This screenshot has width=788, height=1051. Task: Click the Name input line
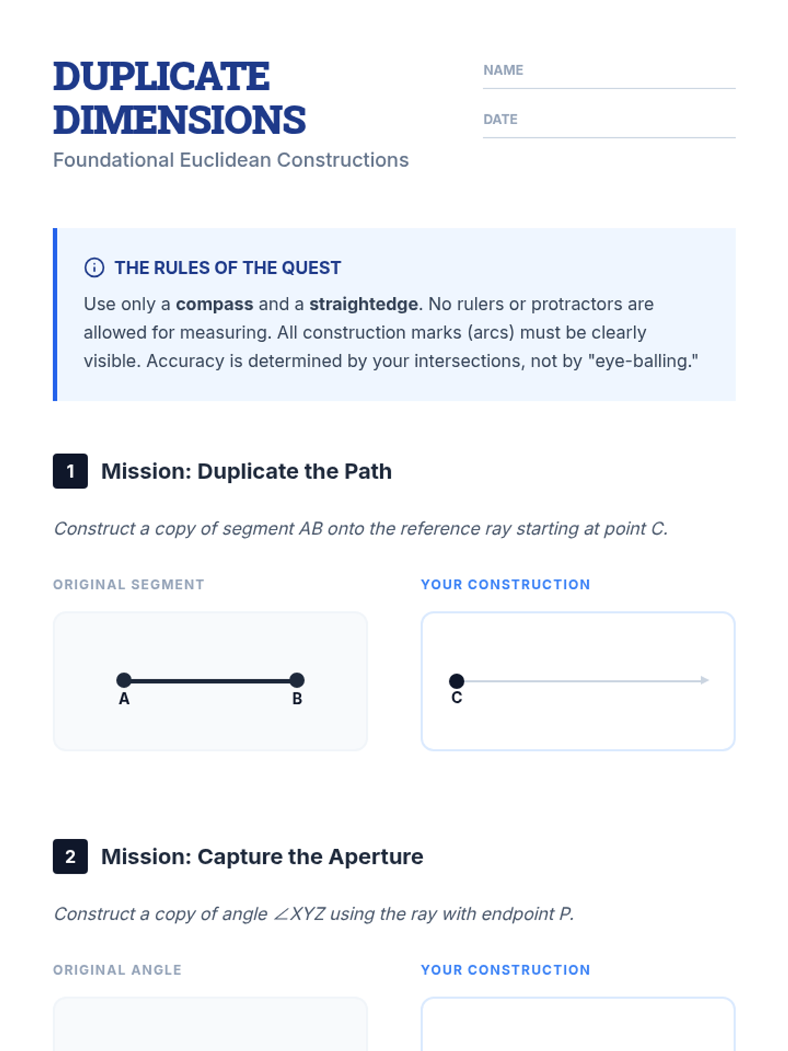point(609,78)
